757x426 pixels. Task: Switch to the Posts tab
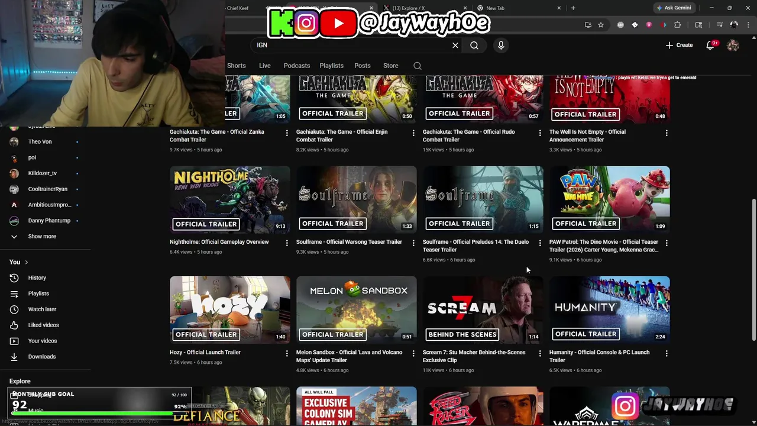pyautogui.click(x=362, y=66)
